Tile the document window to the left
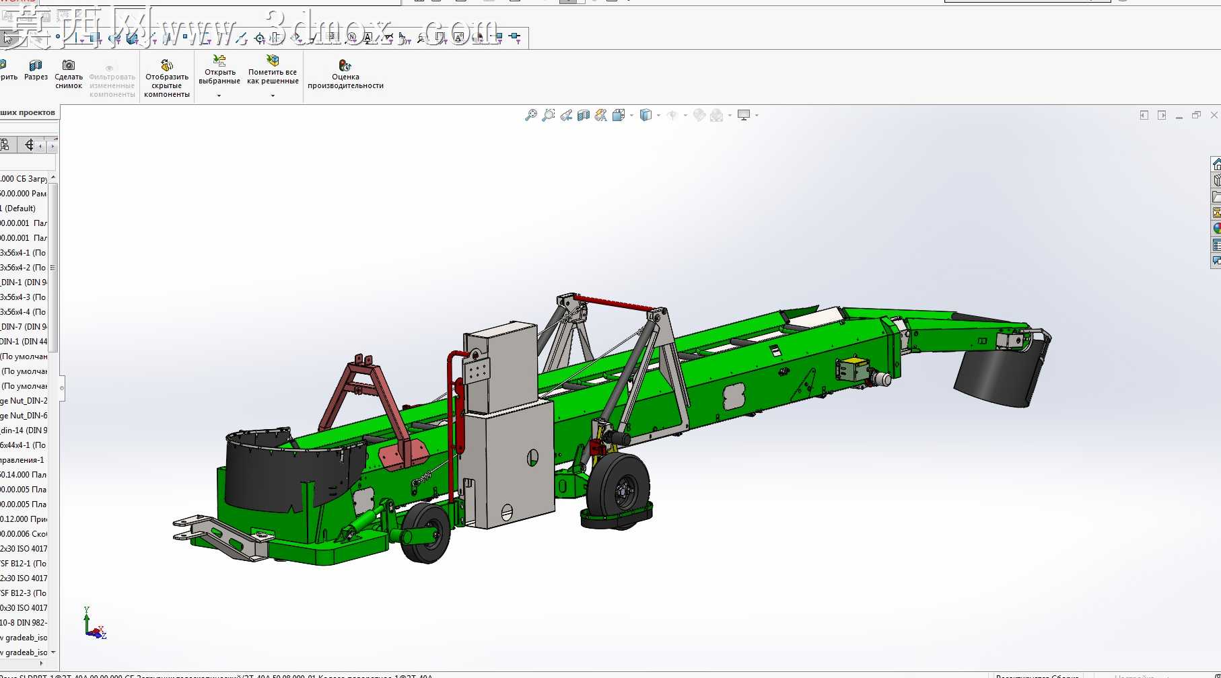 (x=1144, y=115)
